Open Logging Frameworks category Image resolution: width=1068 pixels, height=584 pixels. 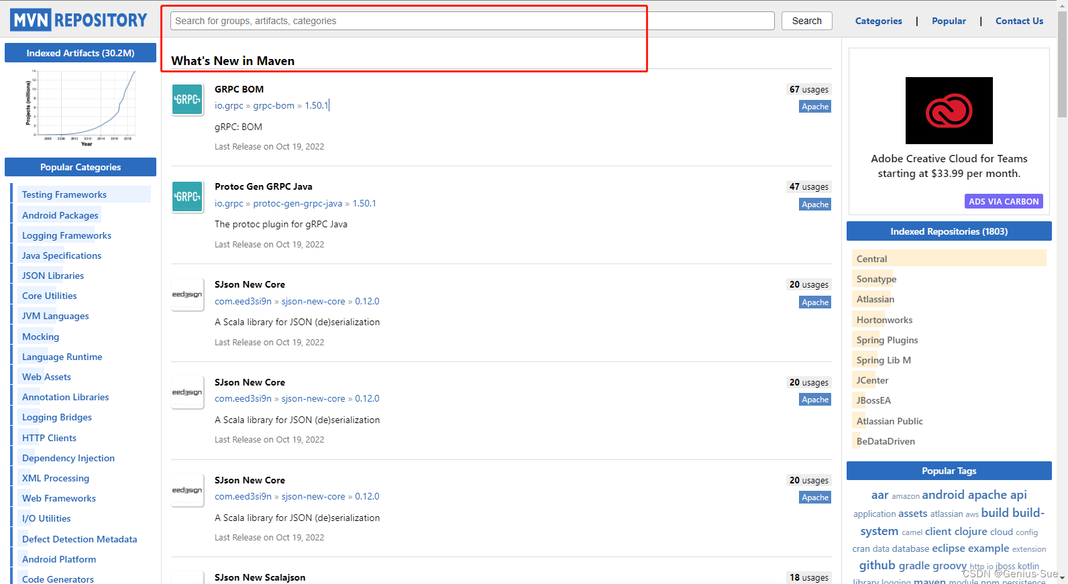[x=66, y=235]
